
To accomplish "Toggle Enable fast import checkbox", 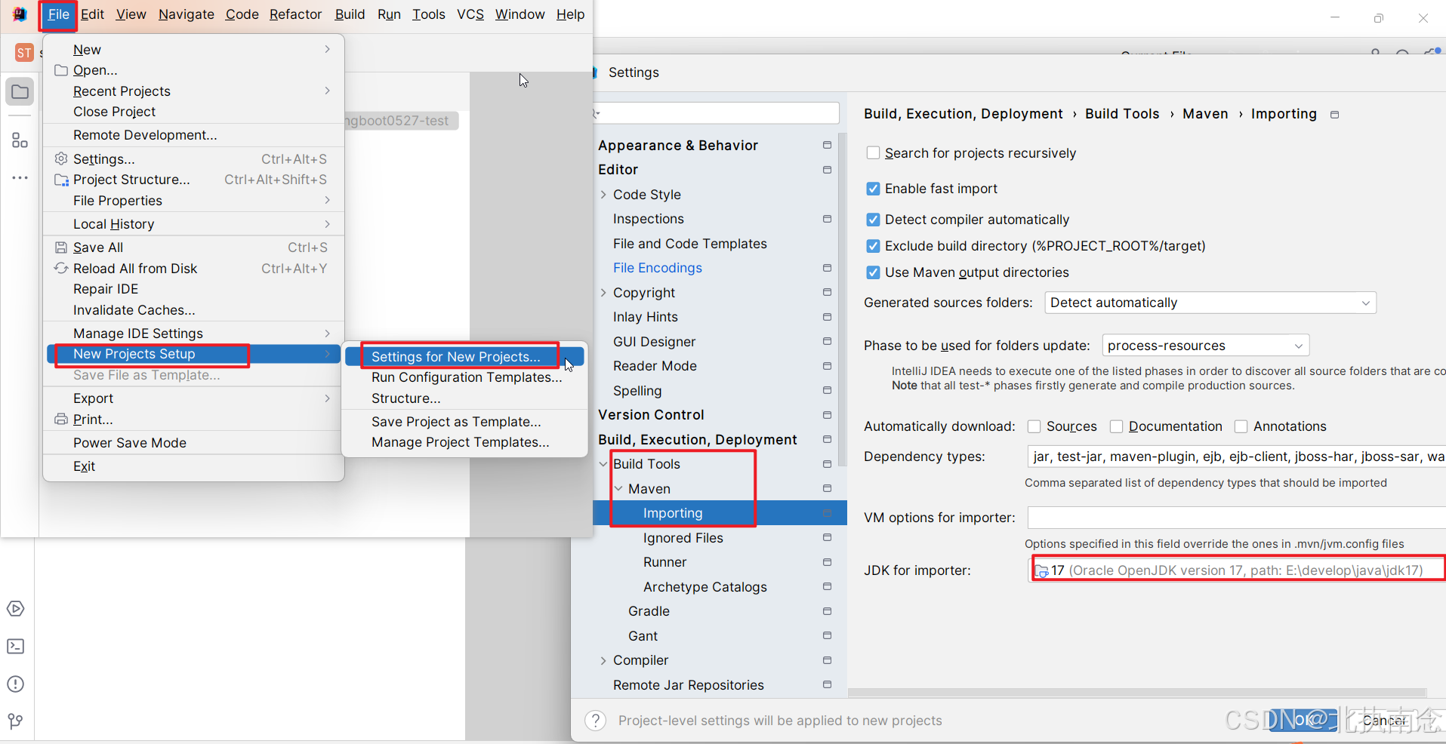I will point(873,189).
